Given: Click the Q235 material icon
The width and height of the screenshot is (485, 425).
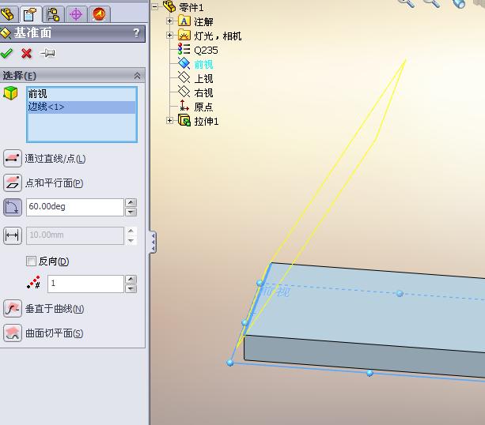Looking at the screenshot, I should coord(184,50).
